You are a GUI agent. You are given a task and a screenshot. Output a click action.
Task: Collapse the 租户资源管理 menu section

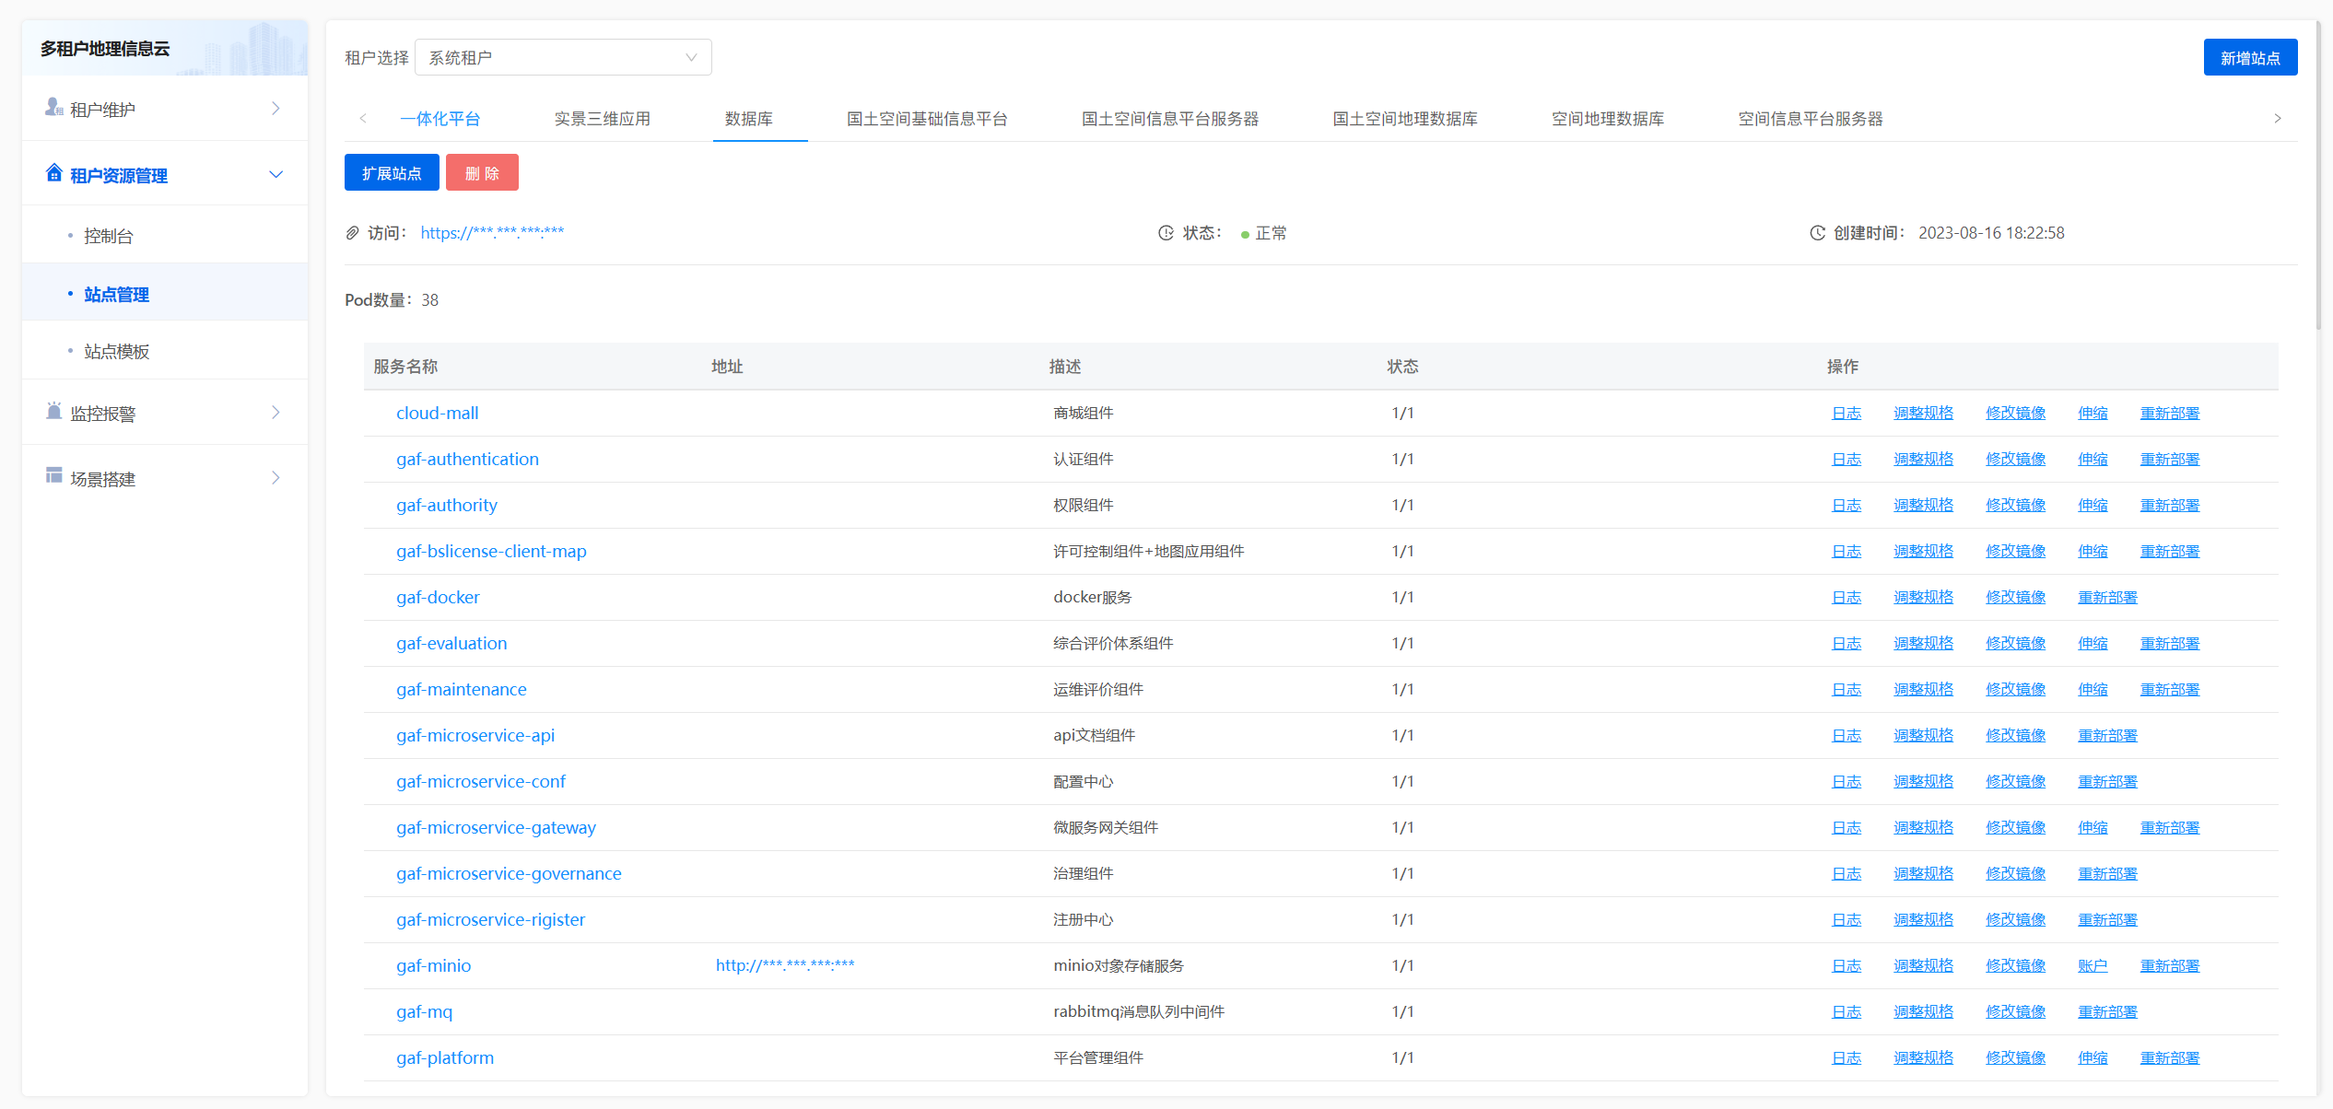click(275, 174)
